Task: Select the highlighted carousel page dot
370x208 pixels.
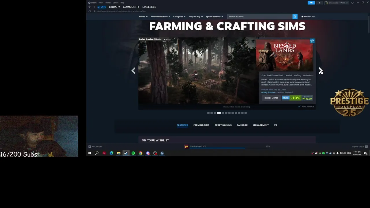Action: click(219, 113)
